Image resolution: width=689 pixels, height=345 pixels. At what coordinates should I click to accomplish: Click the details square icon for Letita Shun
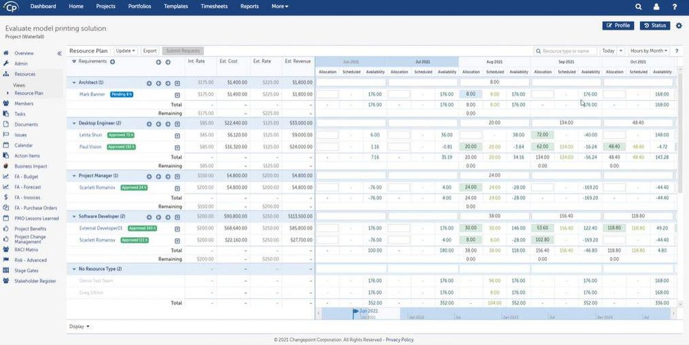177,135
